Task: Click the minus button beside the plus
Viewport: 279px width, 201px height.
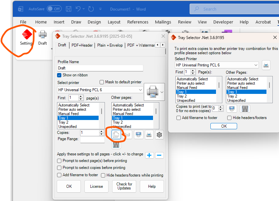Action: 160,155
